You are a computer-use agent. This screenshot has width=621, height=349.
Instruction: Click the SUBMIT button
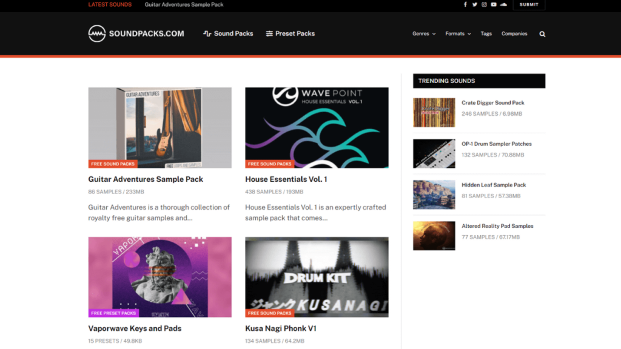[529, 5]
